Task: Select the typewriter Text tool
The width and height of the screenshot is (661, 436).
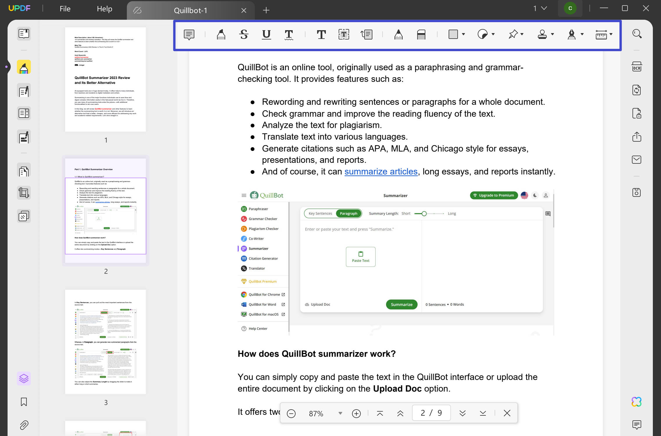Action: point(321,35)
